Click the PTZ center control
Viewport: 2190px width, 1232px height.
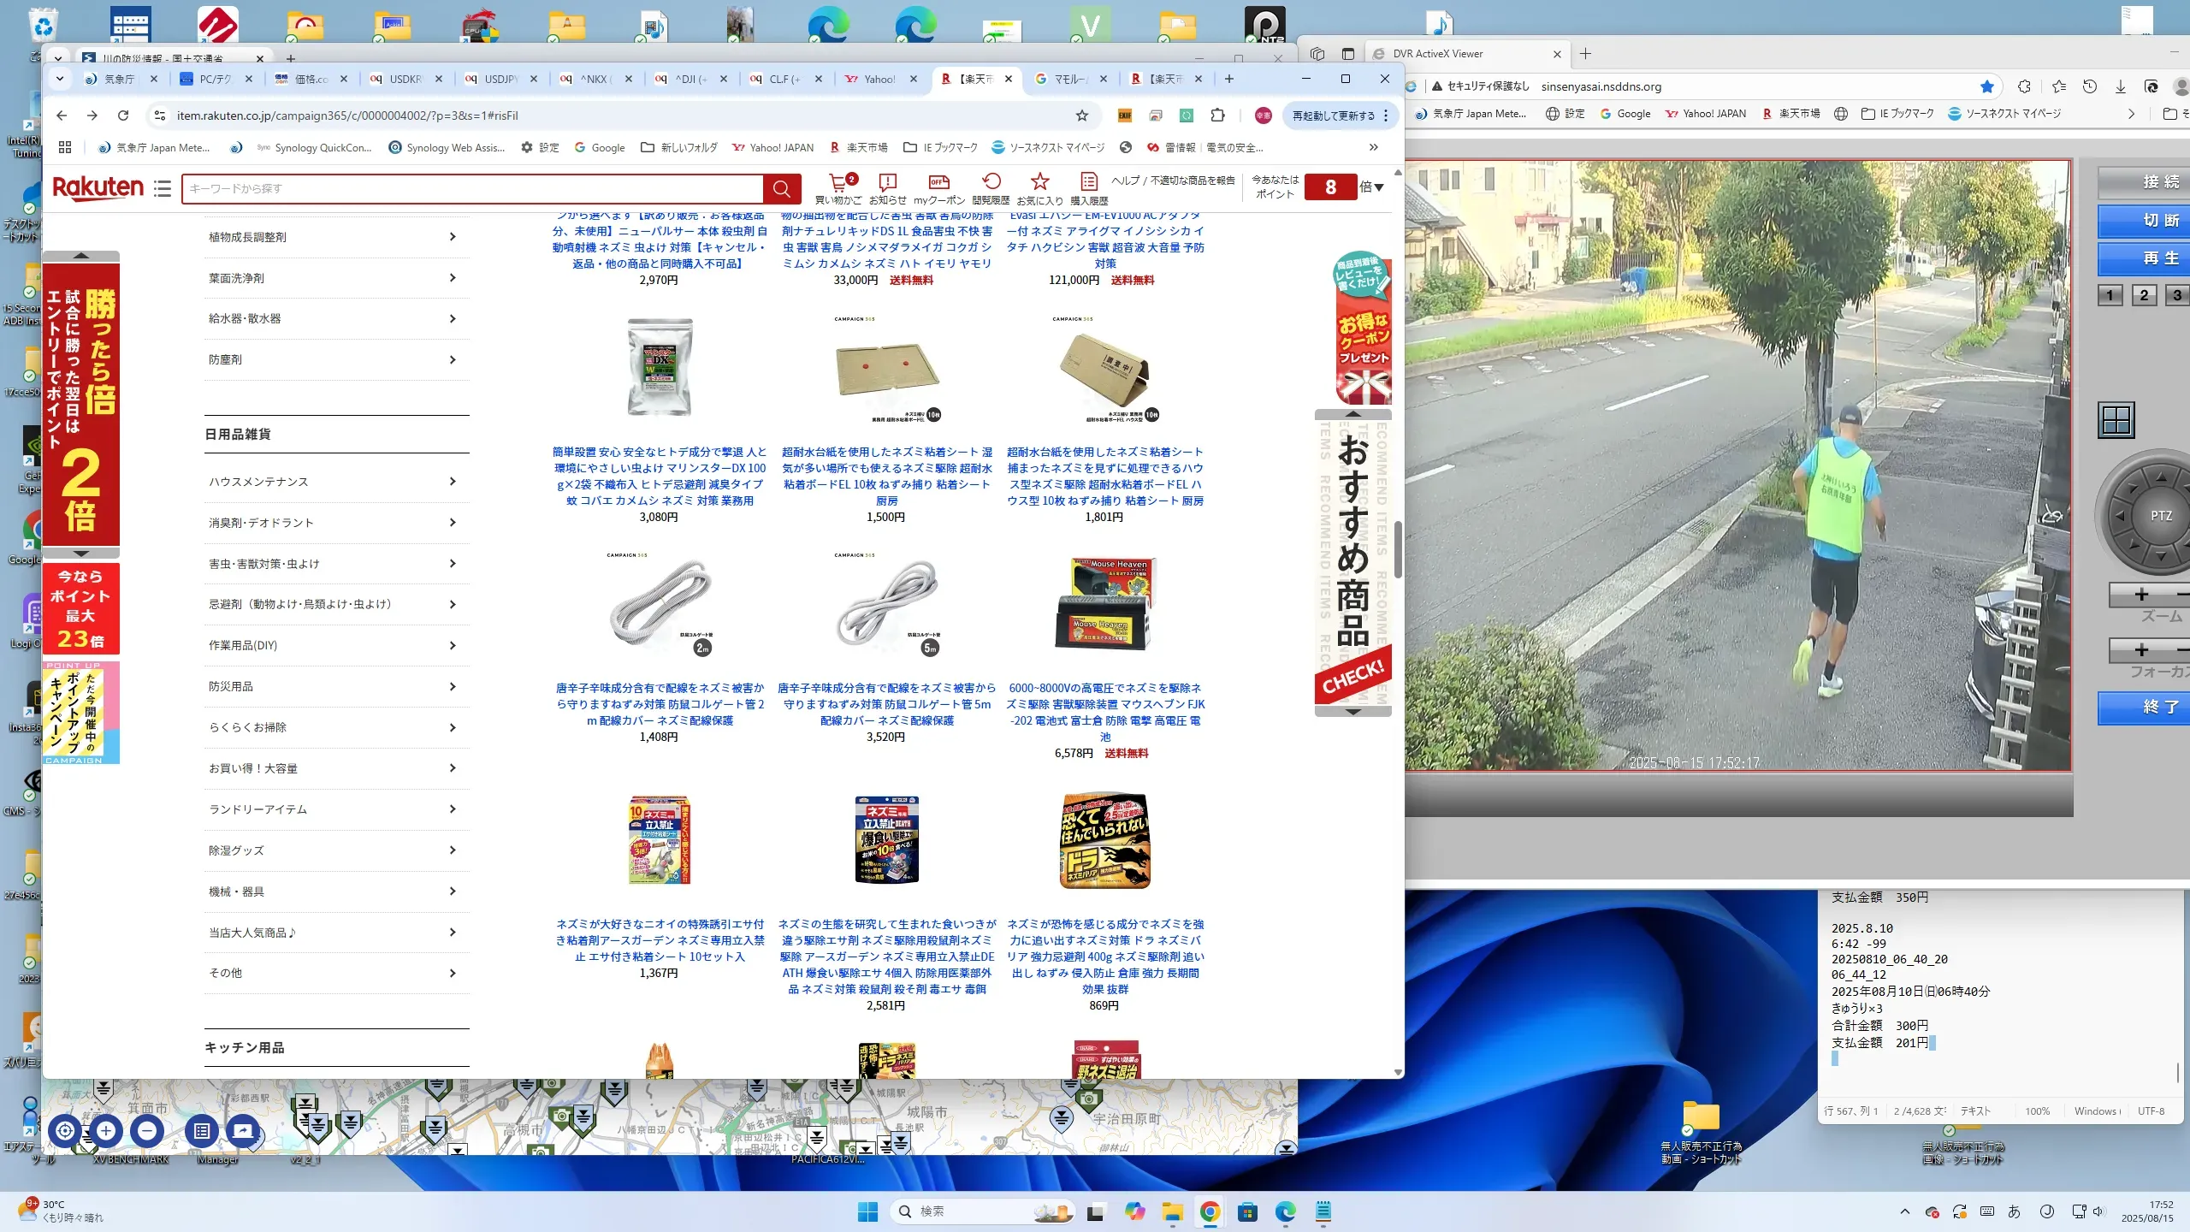point(2161,516)
